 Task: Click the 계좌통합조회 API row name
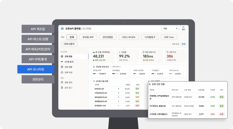(101, 101)
